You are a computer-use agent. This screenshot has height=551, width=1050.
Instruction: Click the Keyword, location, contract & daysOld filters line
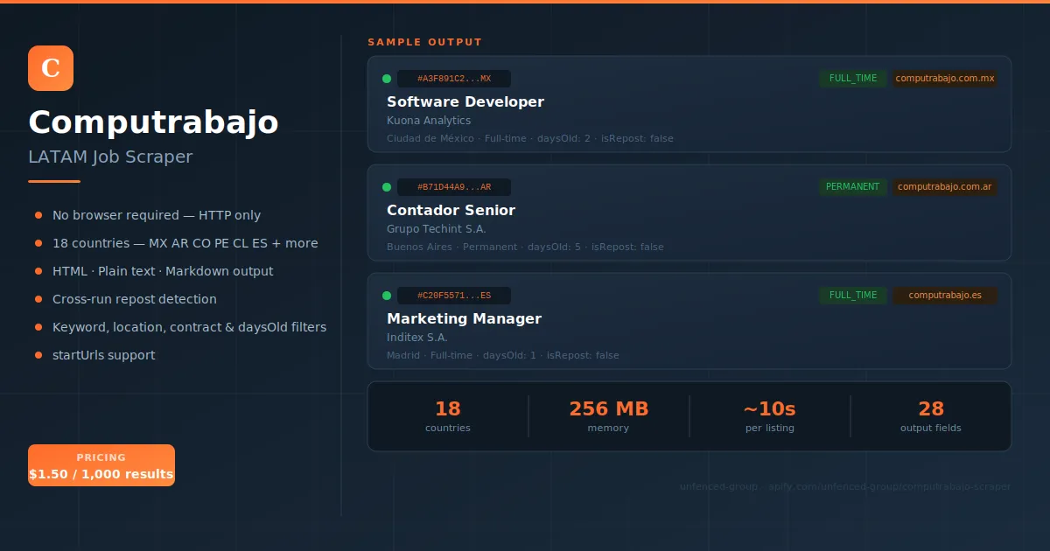click(x=190, y=327)
